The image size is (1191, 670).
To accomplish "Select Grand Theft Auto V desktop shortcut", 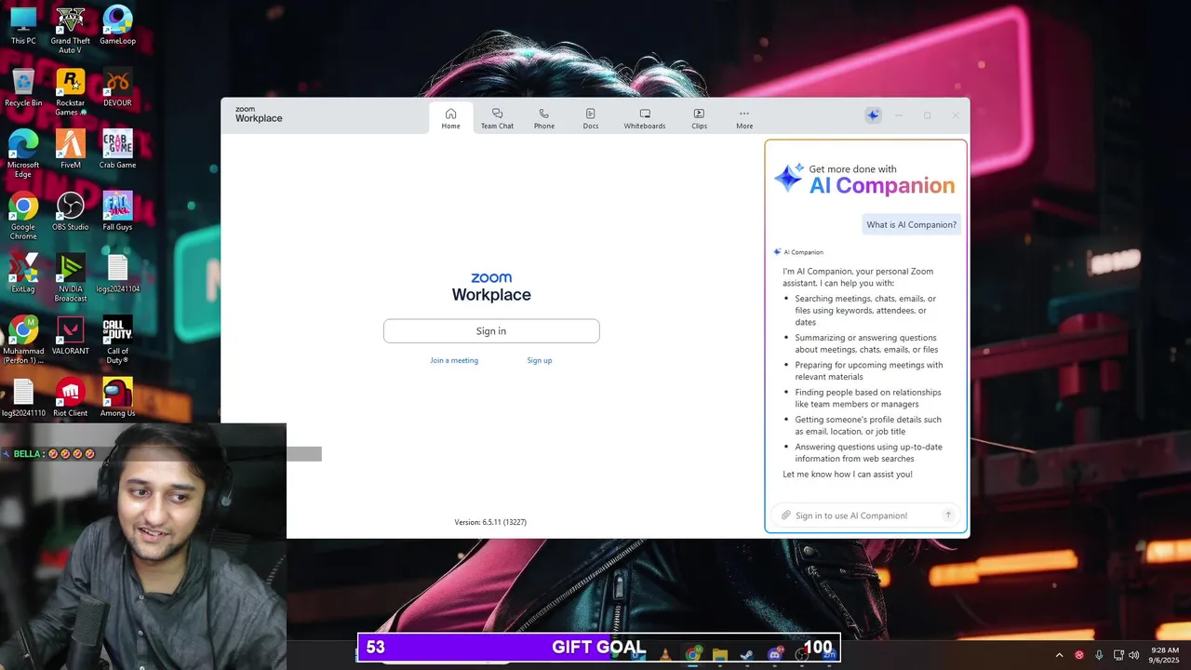I will [x=71, y=30].
